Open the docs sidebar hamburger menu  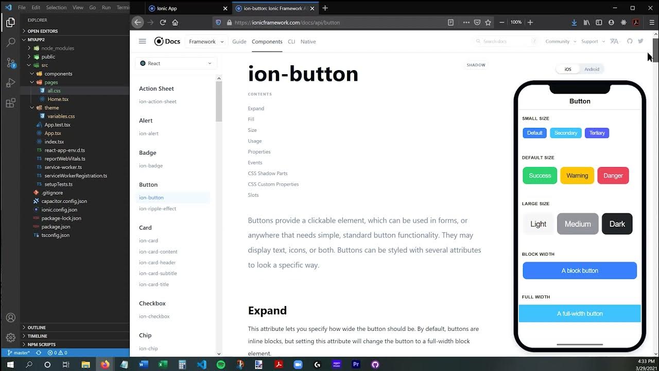click(x=143, y=41)
